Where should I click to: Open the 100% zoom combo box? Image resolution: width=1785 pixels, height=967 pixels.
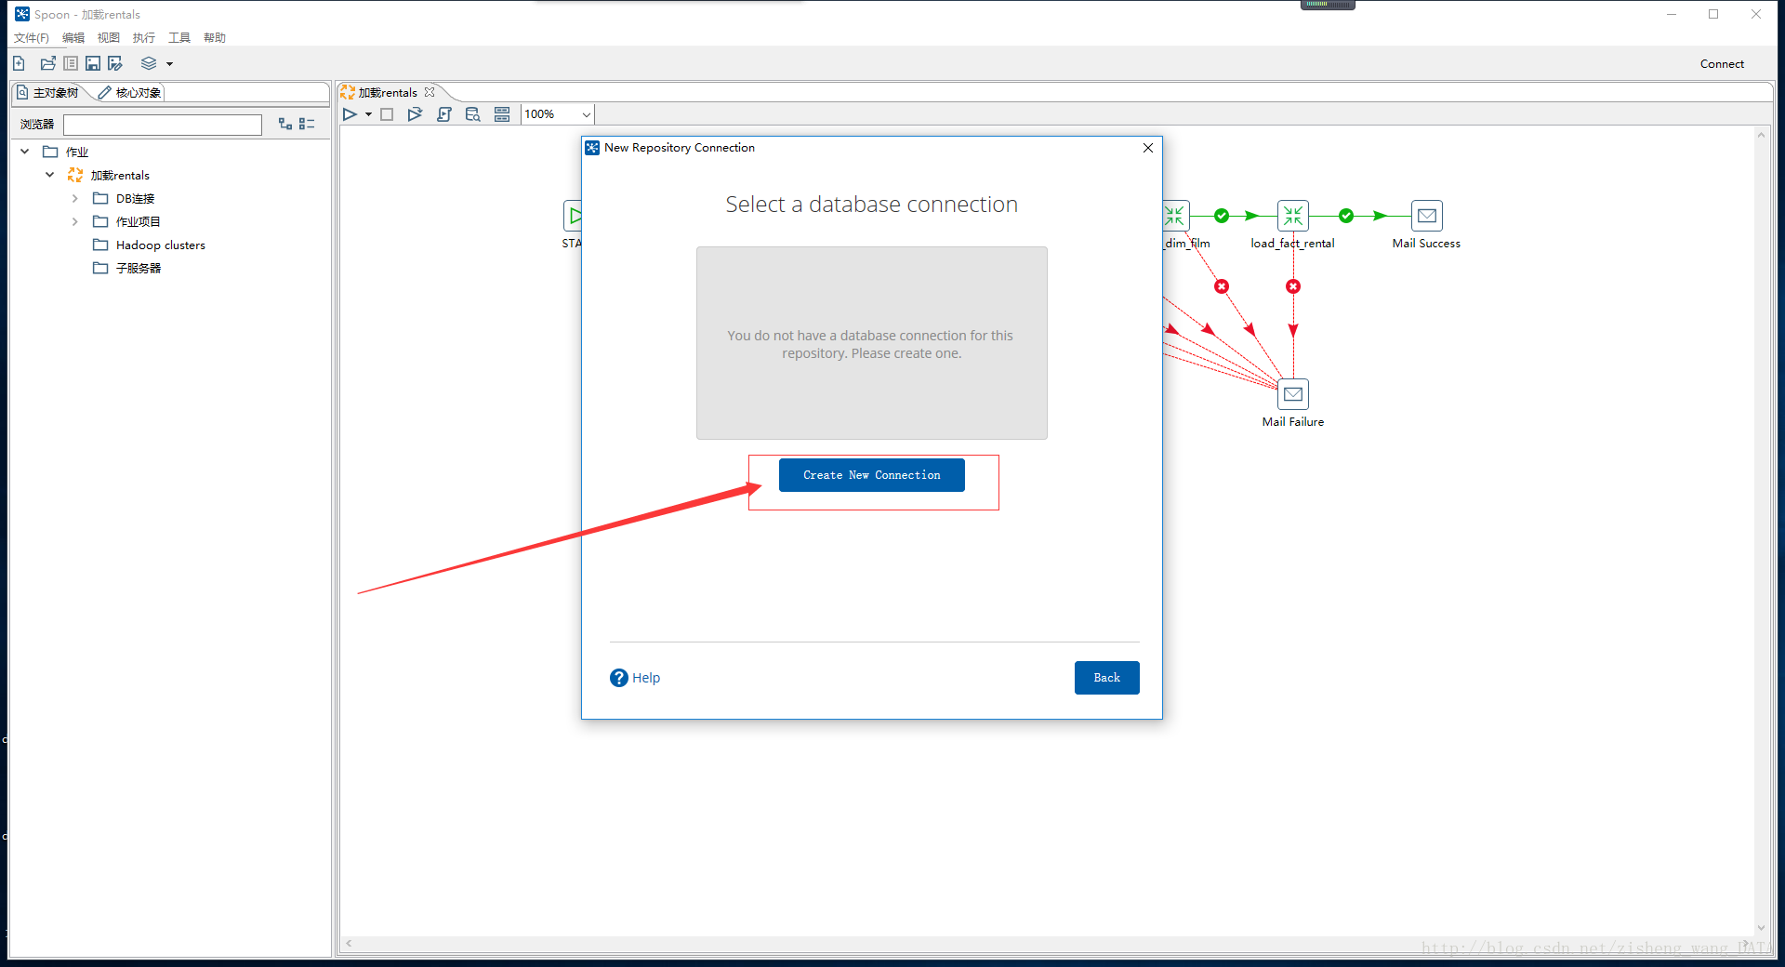[x=557, y=114]
